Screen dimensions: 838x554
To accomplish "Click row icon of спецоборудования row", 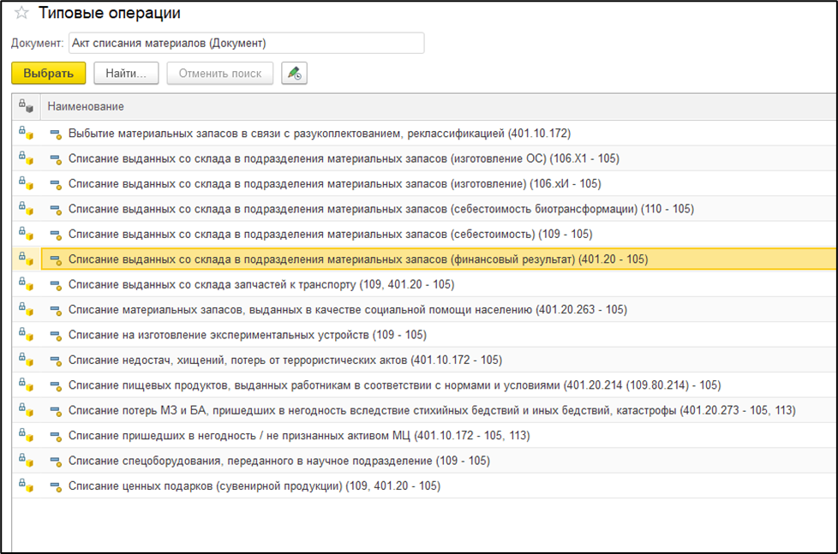I will coord(56,461).
